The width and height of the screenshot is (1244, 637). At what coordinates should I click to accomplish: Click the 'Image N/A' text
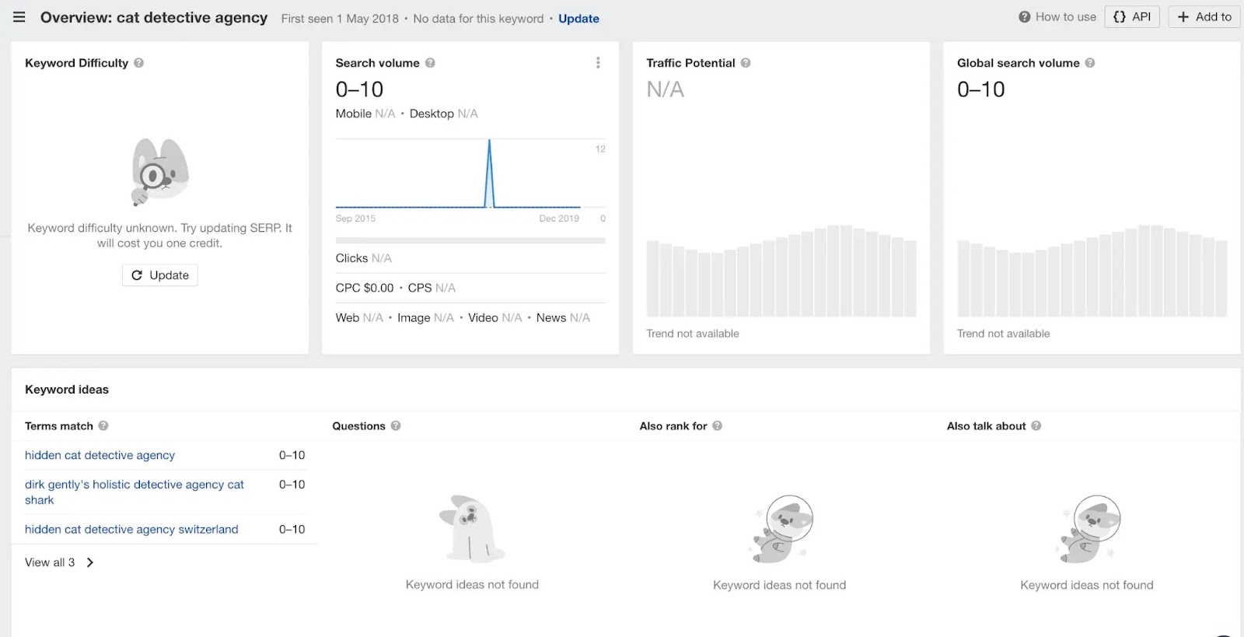click(x=425, y=318)
